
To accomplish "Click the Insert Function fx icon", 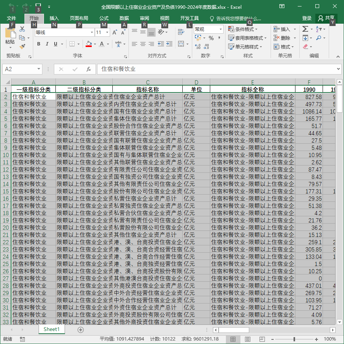I will [x=89, y=69].
